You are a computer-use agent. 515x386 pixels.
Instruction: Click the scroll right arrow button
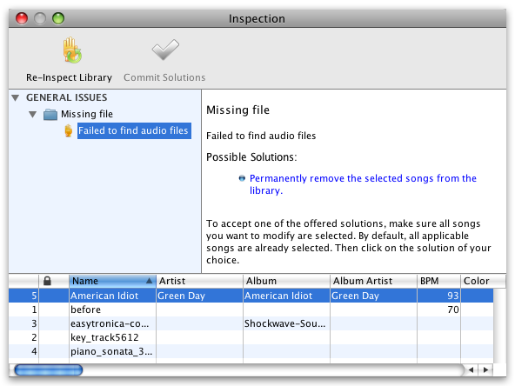[485, 370]
